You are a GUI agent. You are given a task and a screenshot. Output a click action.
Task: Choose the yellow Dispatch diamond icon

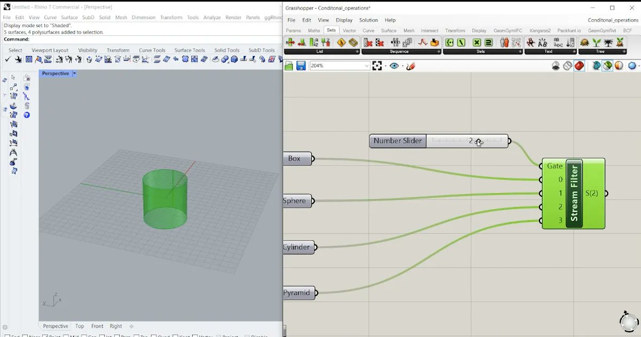[341, 42]
